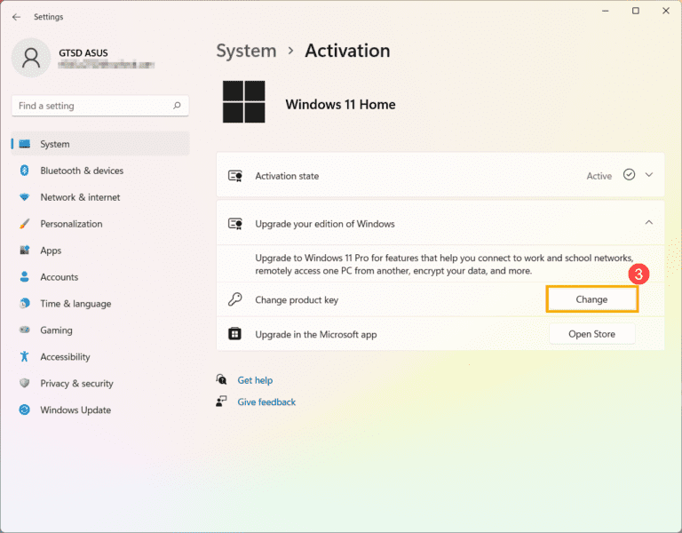Click the Personalization paintbrush icon
682x533 pixels.
point(25,224)
